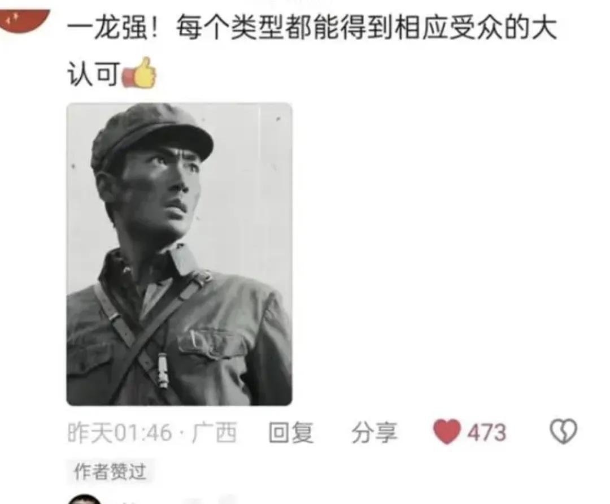This screenshot has height=504, width=610.
Task: Click the thumbs-up emoji after 认可
Action: 140,73
